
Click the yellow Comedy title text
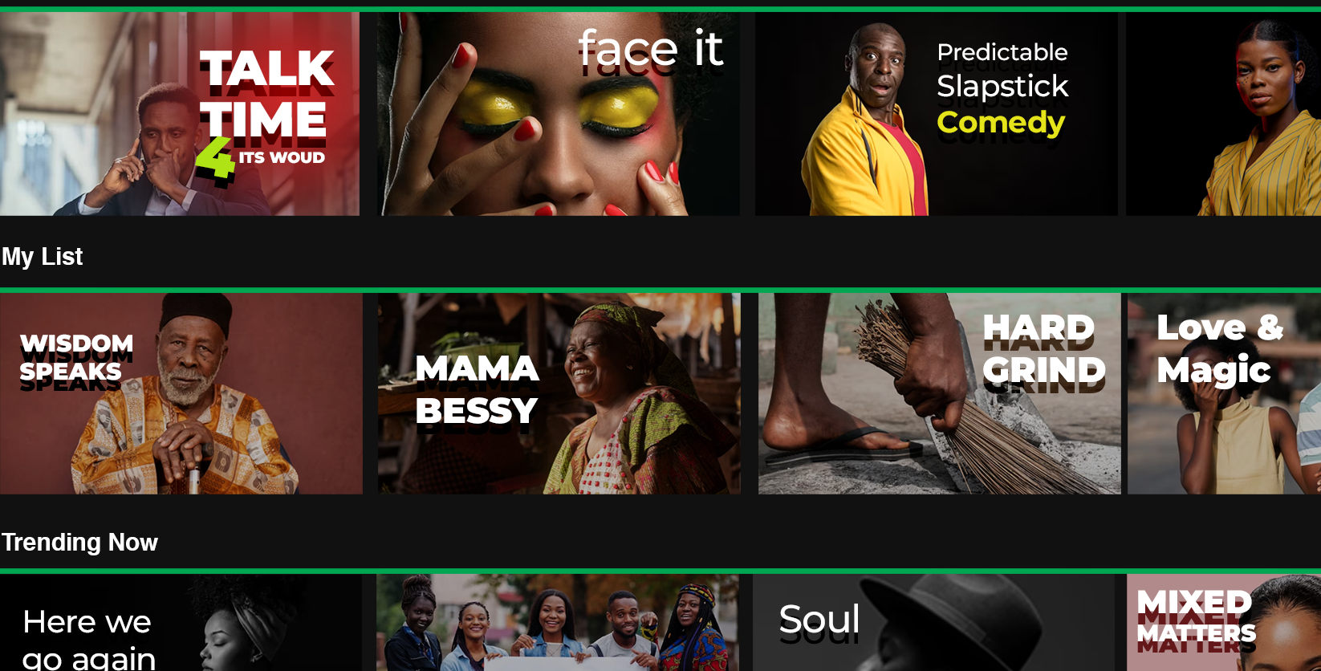1001,122
